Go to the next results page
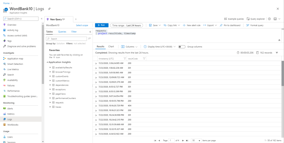284x143 pixels. click(183, 141)
